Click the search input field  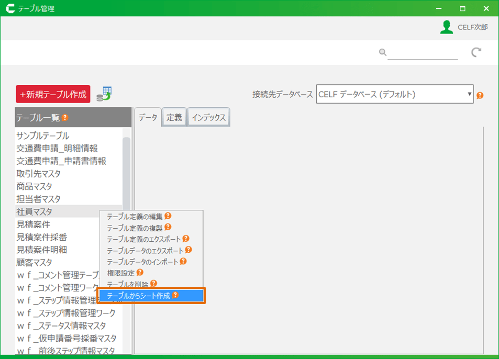coord(423,52)
